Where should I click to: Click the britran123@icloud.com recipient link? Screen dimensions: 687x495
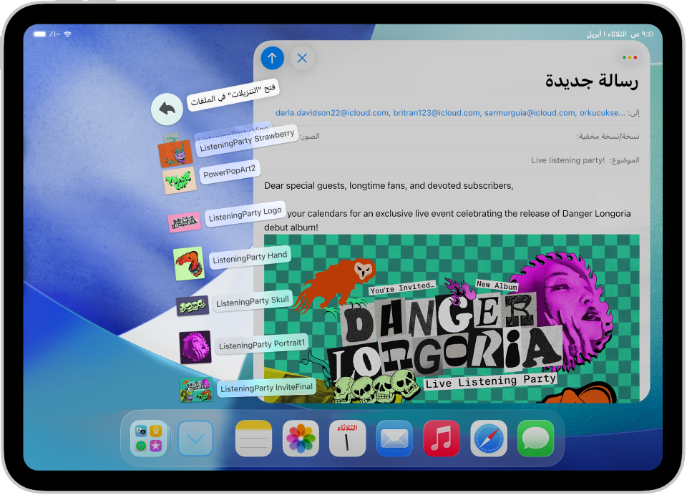[437, 112]
